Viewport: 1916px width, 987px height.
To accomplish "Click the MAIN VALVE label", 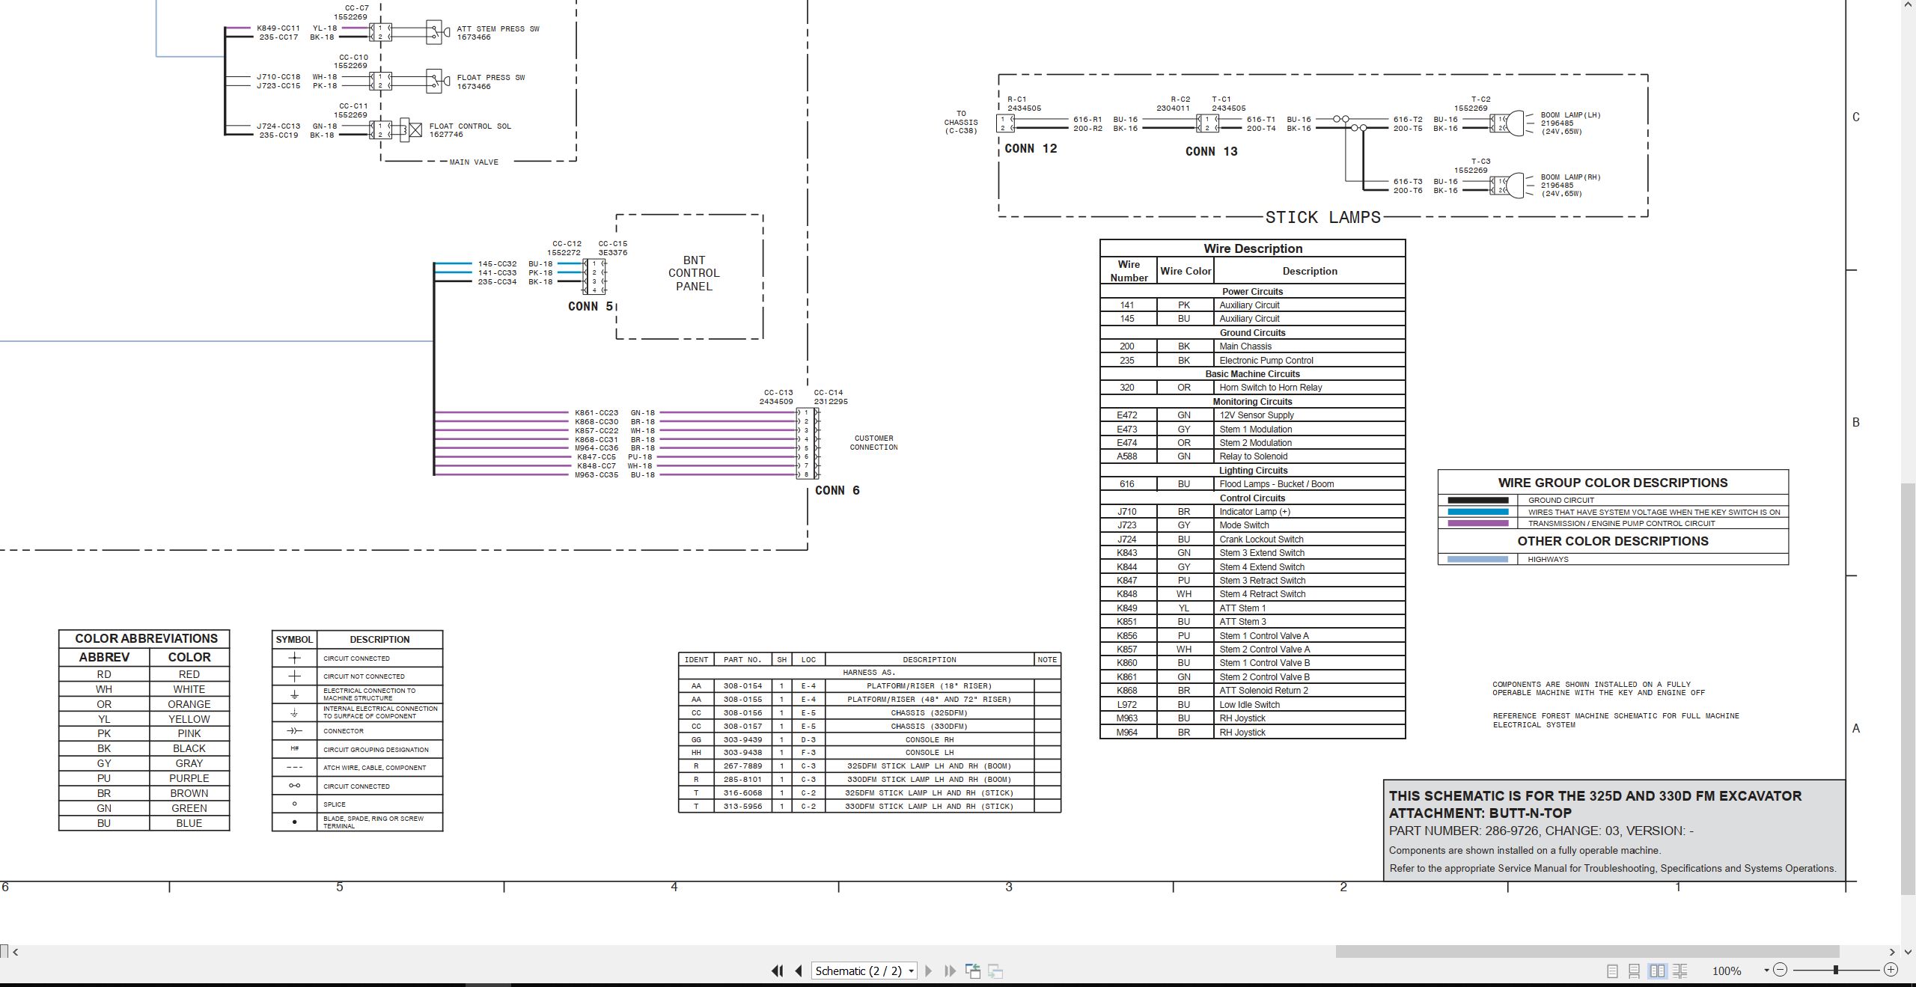I will [x=474, y=162].
